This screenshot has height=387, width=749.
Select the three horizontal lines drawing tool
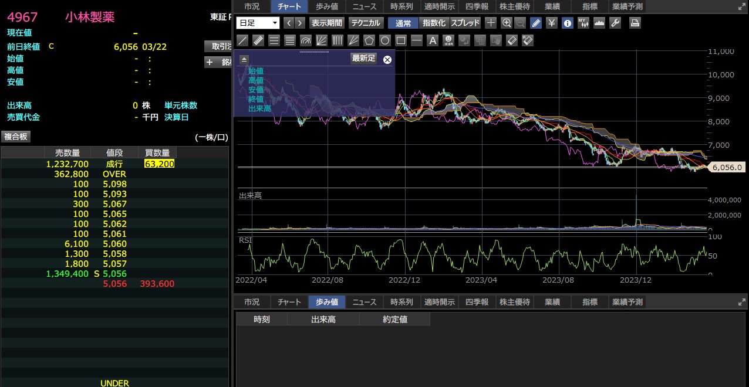point(274,40)
